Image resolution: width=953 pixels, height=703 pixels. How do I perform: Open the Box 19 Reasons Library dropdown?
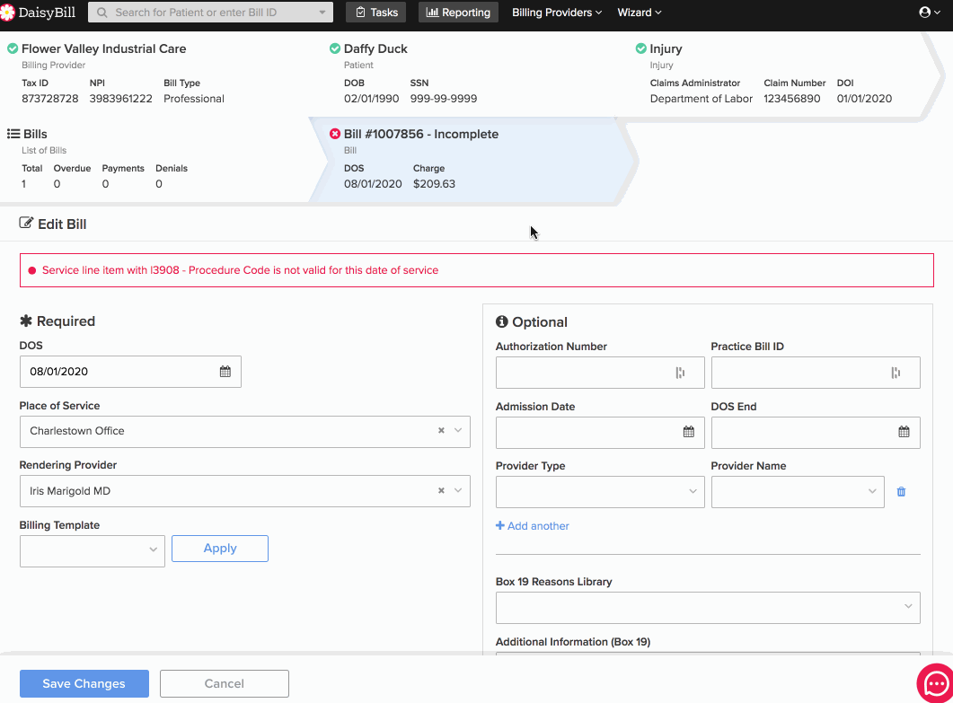click(x=708, y=608)
